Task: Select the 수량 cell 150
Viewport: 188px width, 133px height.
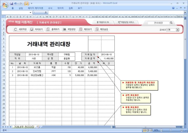Action: (x=67, y=67)
